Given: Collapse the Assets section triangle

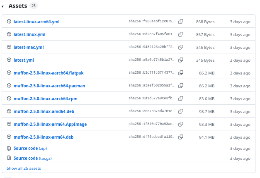Looking at the screenshot, I should coord(2,7).
